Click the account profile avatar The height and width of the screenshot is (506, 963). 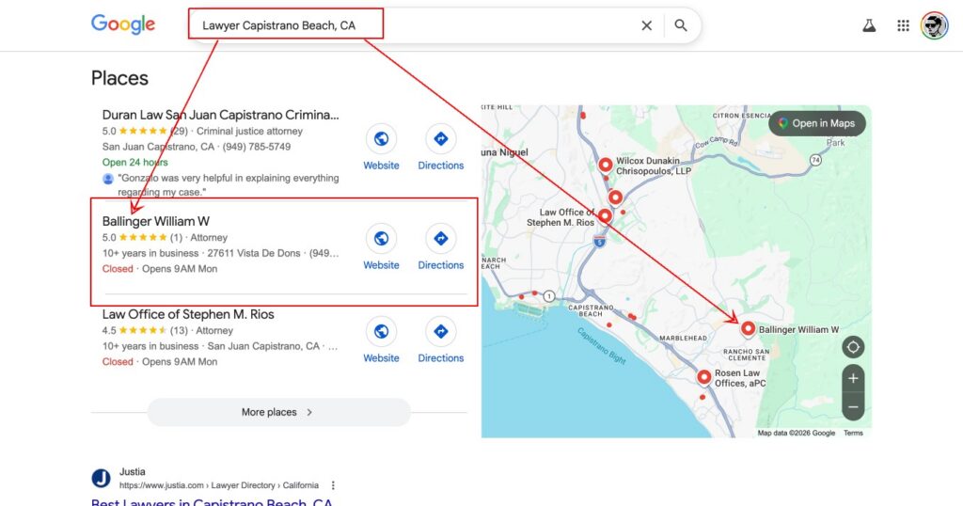point(934,25)
